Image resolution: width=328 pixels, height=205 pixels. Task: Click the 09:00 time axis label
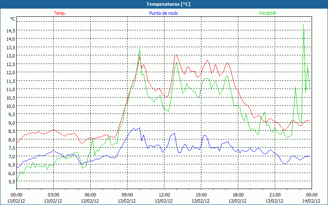pyautogui.click(x=127, y=195)
